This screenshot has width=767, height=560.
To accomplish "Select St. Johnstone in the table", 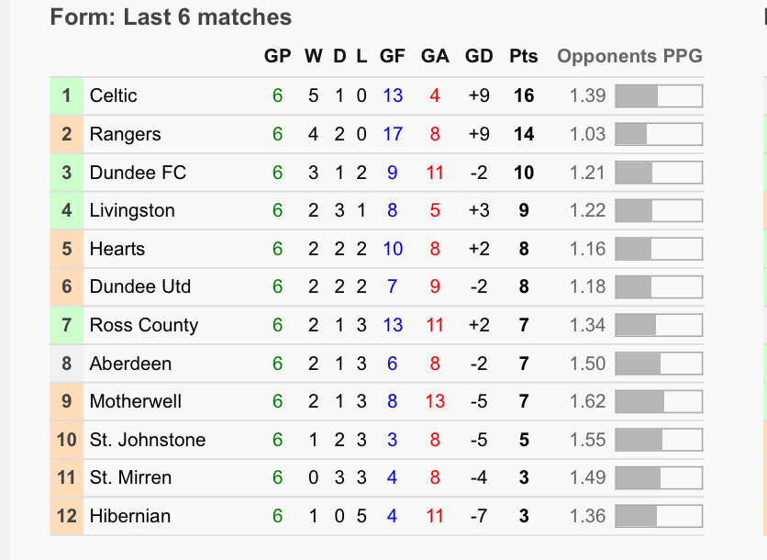I will 148,440.
